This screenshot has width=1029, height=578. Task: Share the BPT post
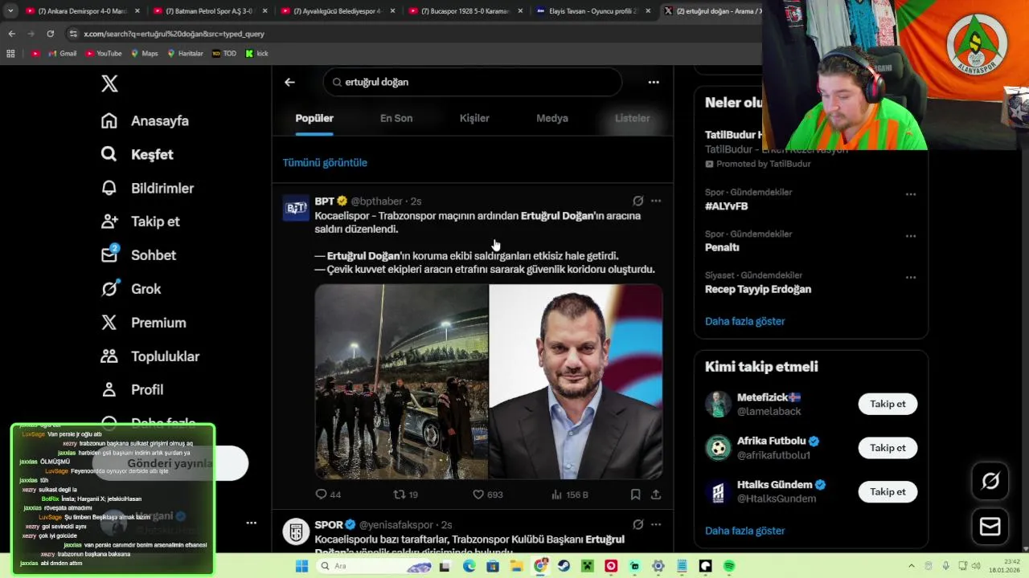[x=656, y=495]
